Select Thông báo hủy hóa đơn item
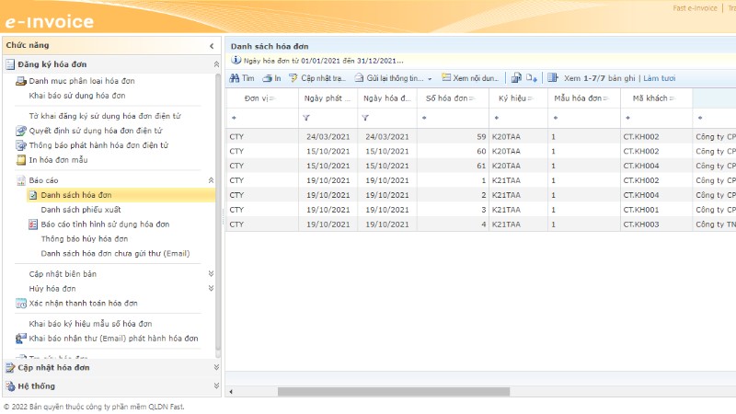Screen dimensions: 736x414 [x=84, y=239]
